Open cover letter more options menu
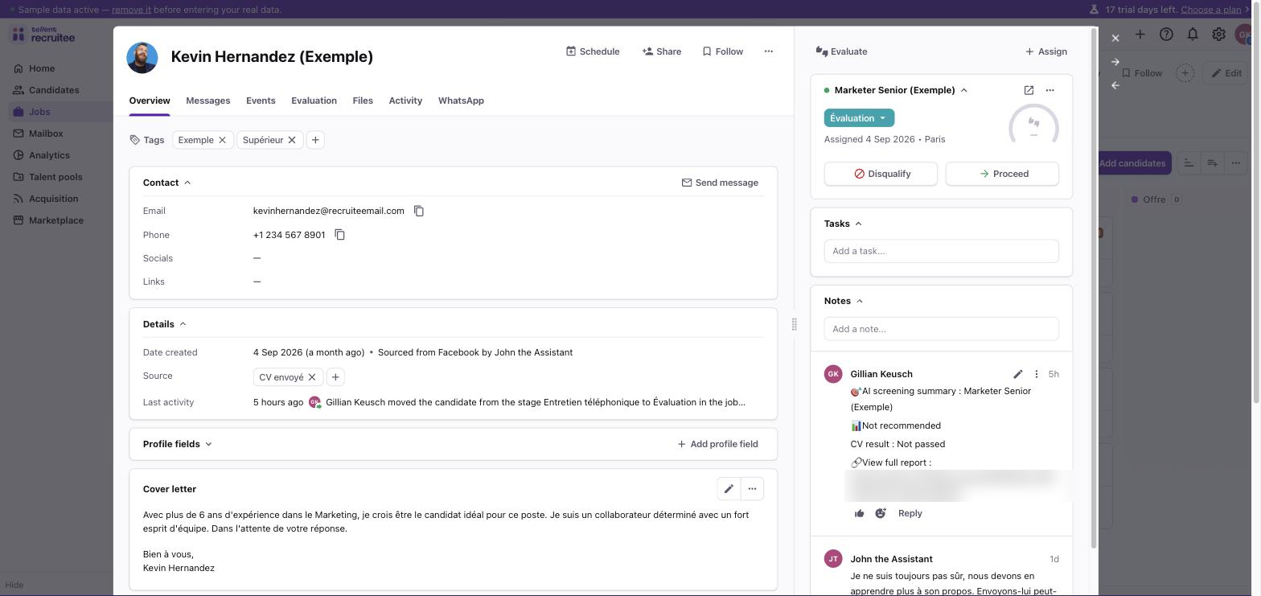 pos(752,489)
